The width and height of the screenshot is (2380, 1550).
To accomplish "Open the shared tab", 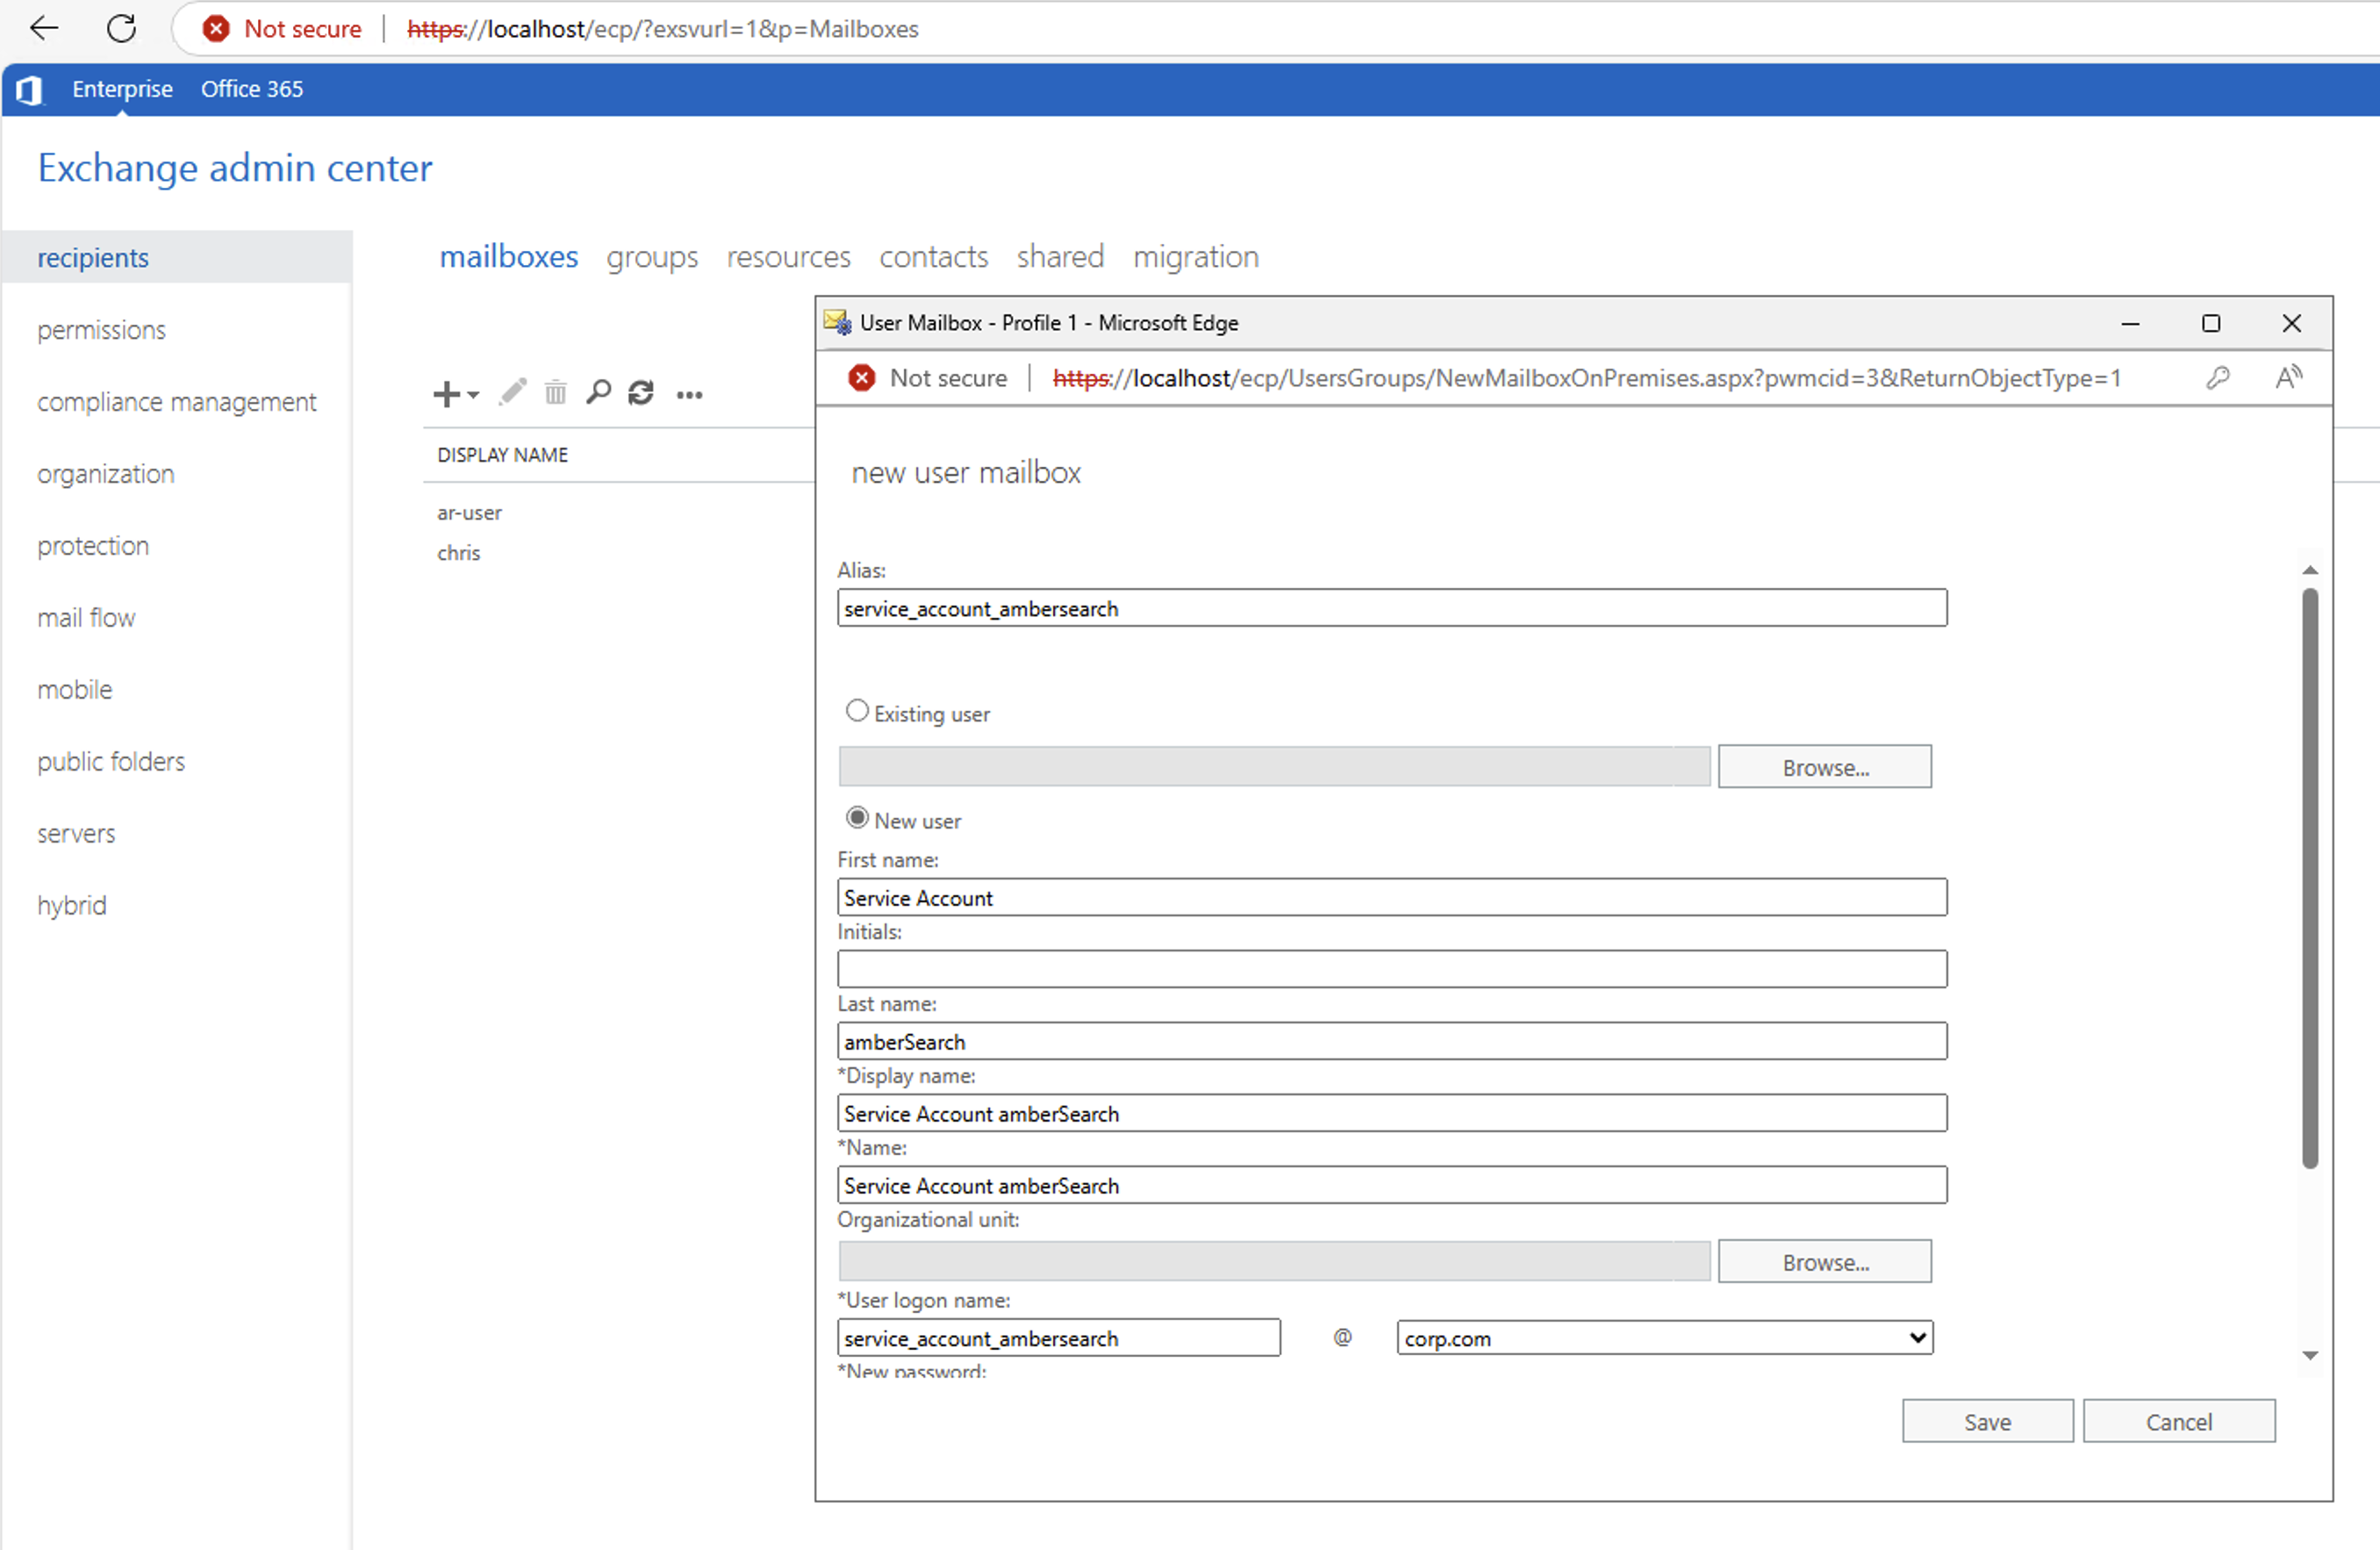I will click(x=1060, y=257).
